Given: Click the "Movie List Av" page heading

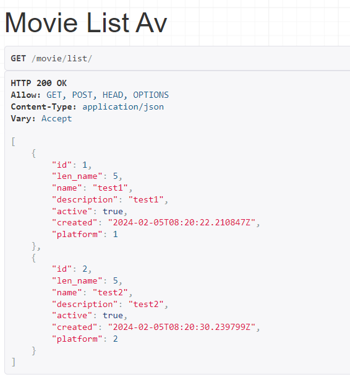Looking at the screenshot, I should (x=86, y=23).
